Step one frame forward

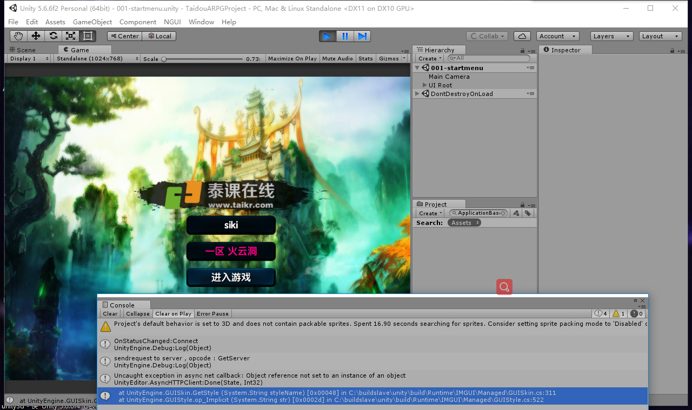pyautogui.click(x=362, y=36)
